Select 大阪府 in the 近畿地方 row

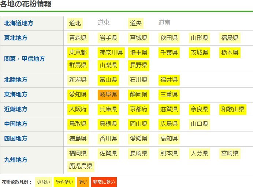78,109
